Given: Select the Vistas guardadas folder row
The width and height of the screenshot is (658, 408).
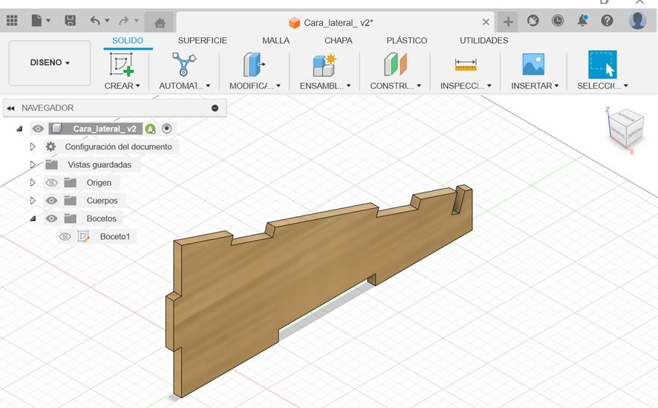Looking at the screenshot, I should (x=91, y=164).
